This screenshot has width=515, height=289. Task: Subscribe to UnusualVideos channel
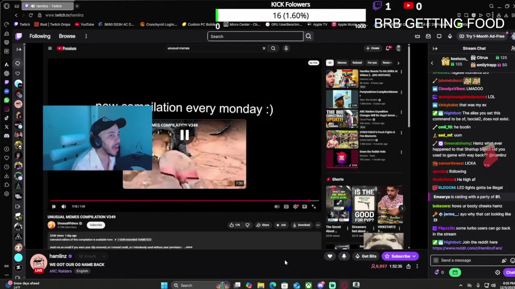96,225
